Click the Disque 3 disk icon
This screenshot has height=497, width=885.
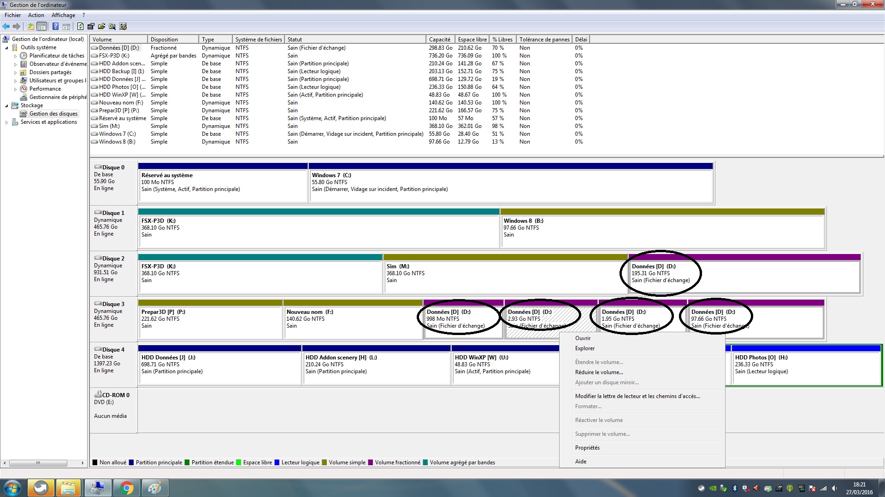(98, 304)
